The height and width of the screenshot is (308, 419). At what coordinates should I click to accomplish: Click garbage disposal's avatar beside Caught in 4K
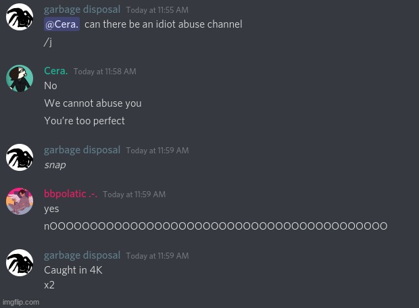pyautogui.click(x=20, y=263)
